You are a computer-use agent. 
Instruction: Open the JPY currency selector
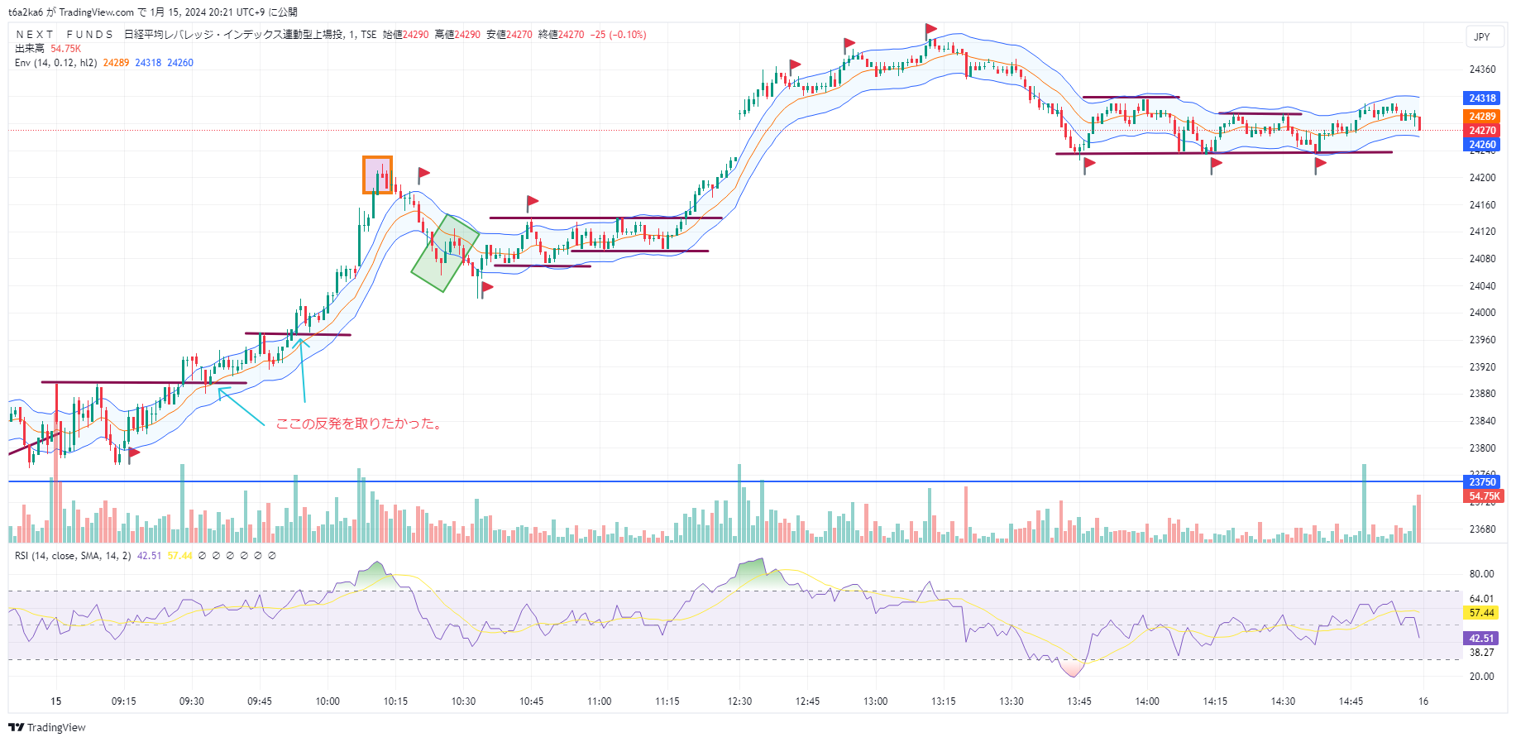tap(1482, 36)
